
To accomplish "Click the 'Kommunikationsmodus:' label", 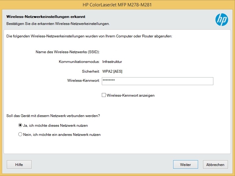I will tap(79, 62).
